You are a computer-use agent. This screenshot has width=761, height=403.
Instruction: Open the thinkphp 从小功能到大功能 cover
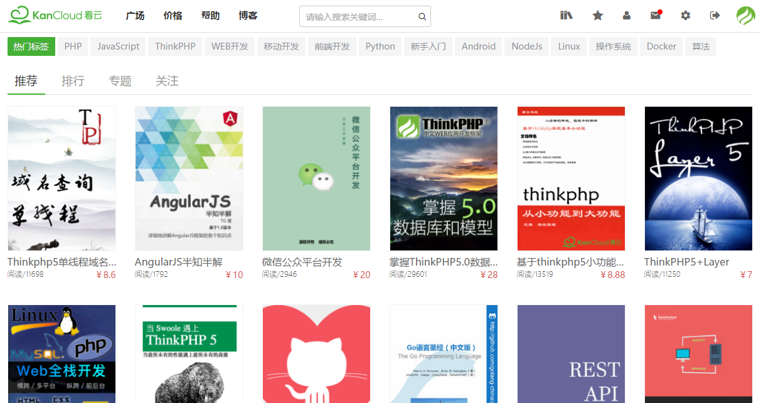(571, 179)
